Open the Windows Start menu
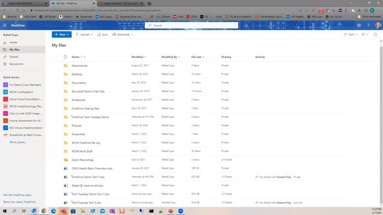The image size is (383, 215). pyautogui.click(x=5, y=211)
